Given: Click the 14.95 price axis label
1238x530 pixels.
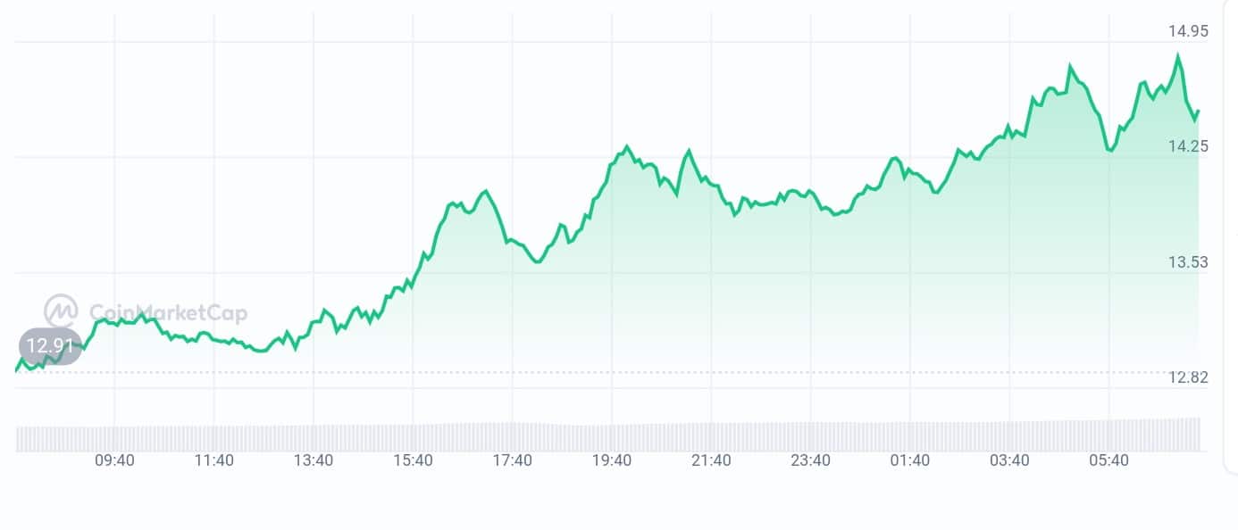Looking at the screenshot, I should 1188,31.
